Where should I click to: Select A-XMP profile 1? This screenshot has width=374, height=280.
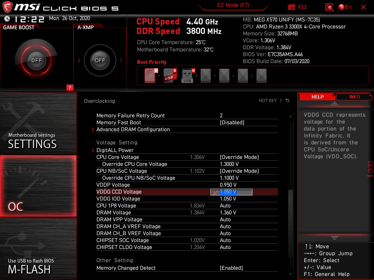point(121,60)
